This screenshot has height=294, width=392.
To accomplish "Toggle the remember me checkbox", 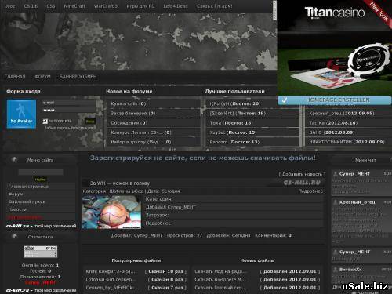I will [45, 122].
